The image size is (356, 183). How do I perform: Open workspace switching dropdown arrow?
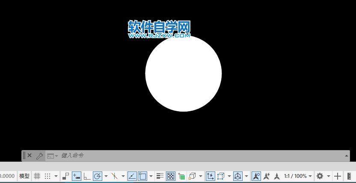click(x=329, y=176)
